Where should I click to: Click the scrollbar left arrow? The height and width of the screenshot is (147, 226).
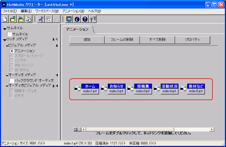tap(84, 129)
